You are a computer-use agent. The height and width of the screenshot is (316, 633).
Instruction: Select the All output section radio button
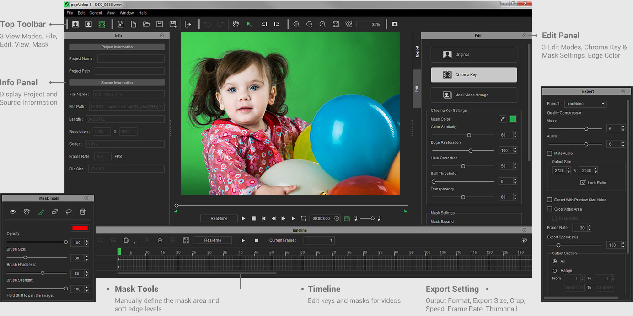point(555,261)
